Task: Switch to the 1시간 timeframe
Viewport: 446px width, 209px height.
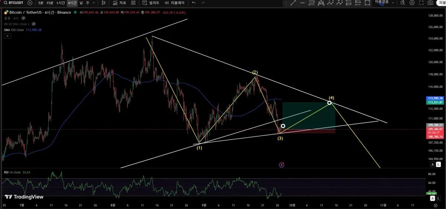Action: pyautogui.click(x=61, y=3)
